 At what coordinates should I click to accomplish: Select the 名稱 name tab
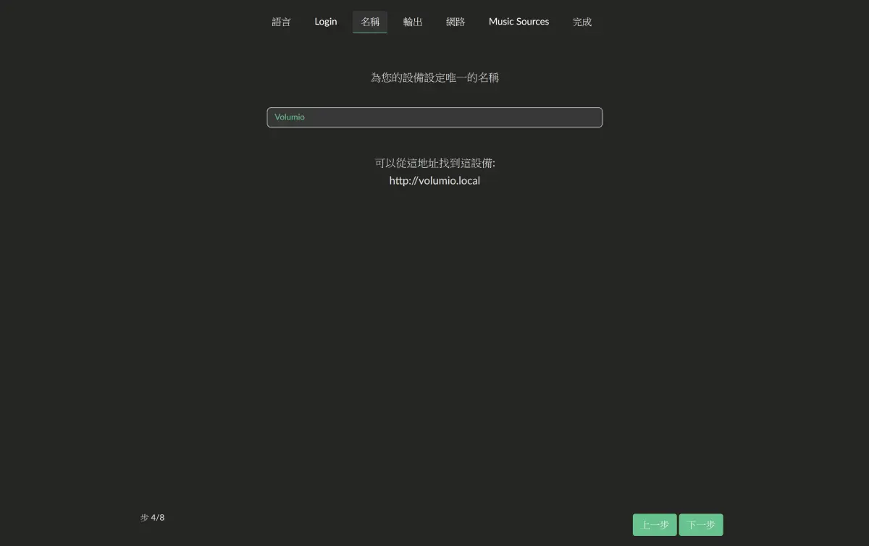(x=370, y=22)
